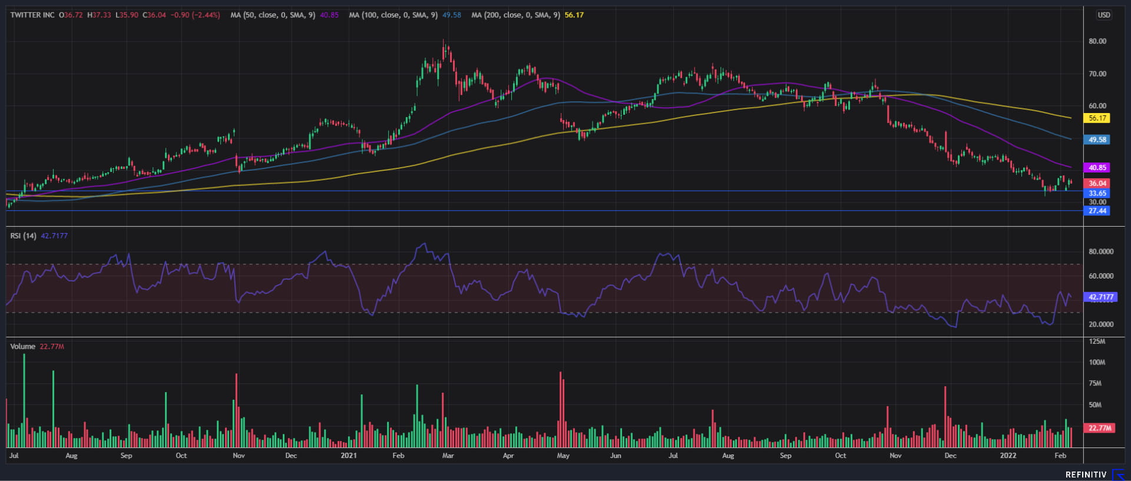
Task: Click the 42.7177 value in RSI legend
Action: [54, 235]
